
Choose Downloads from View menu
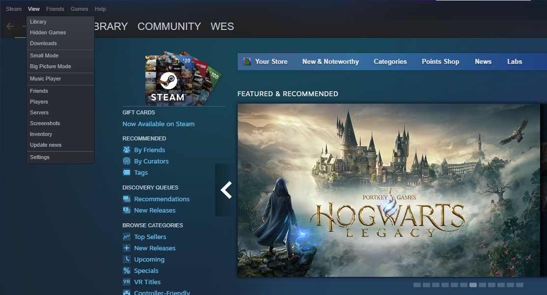tap(60, 43)
